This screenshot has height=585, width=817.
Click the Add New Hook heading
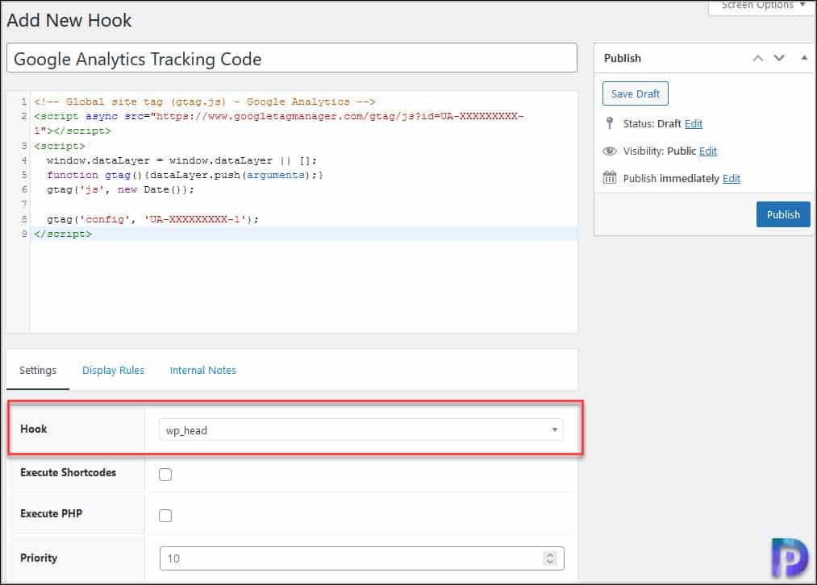pos(69,20)
